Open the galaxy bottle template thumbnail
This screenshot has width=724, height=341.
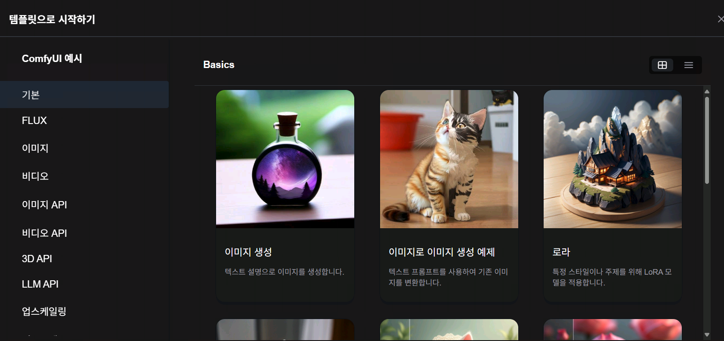(x=285, y=159)
